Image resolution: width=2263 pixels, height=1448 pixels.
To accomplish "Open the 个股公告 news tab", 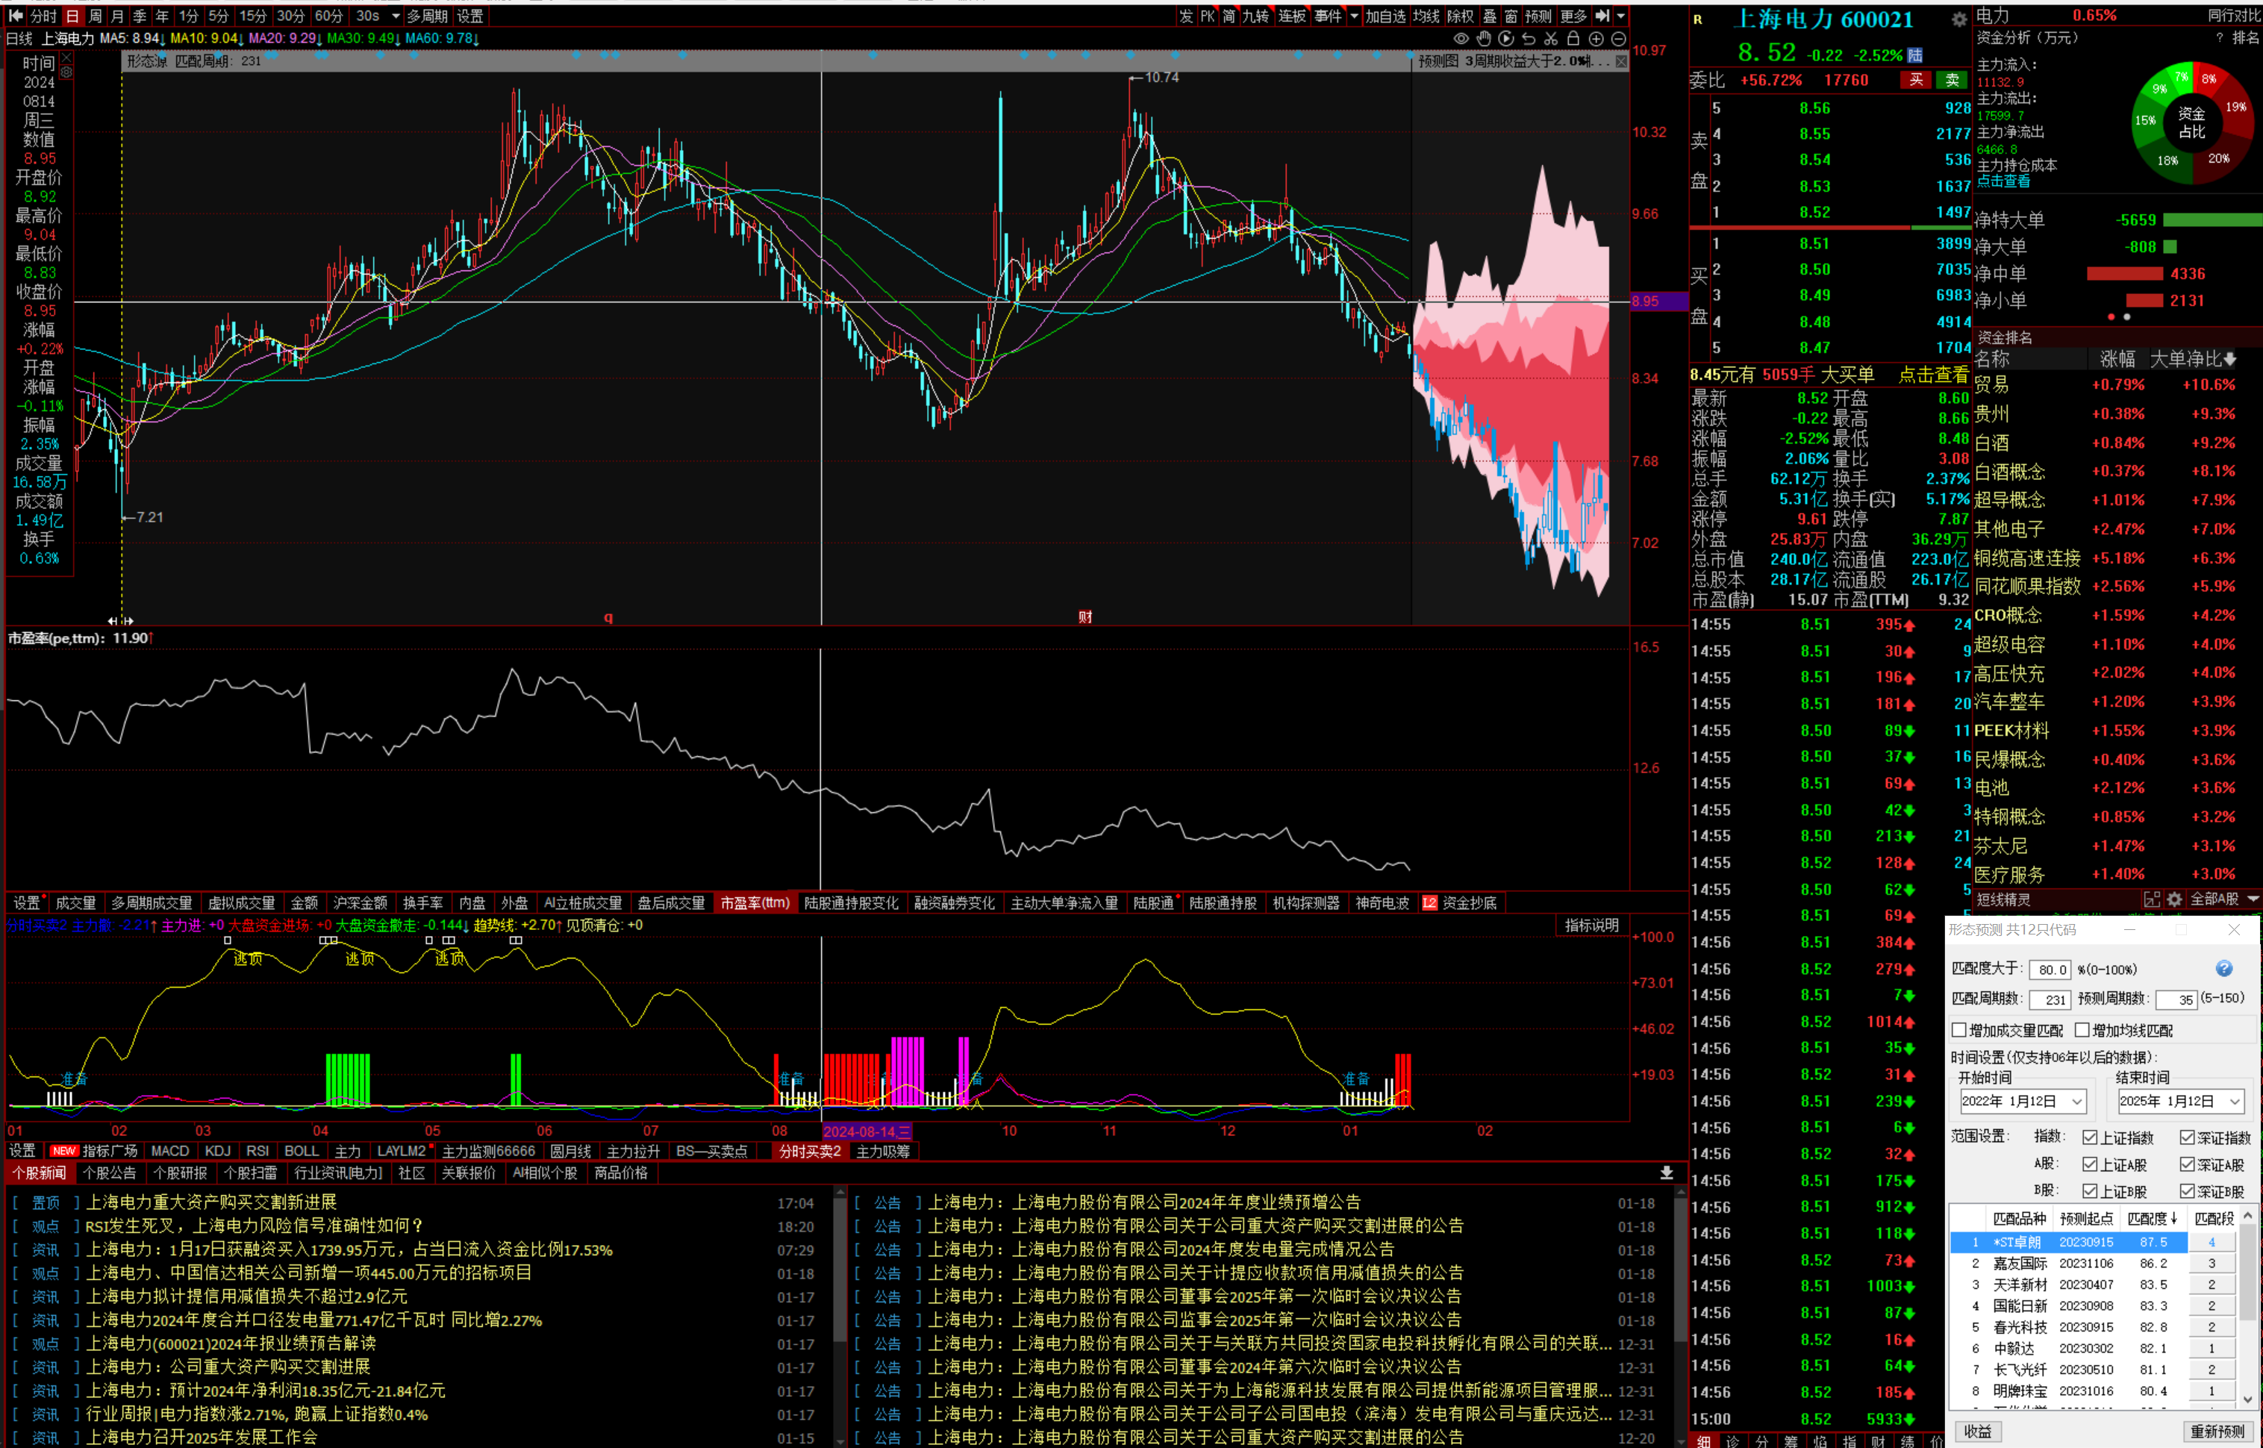I will click(x=109, y=1173).
